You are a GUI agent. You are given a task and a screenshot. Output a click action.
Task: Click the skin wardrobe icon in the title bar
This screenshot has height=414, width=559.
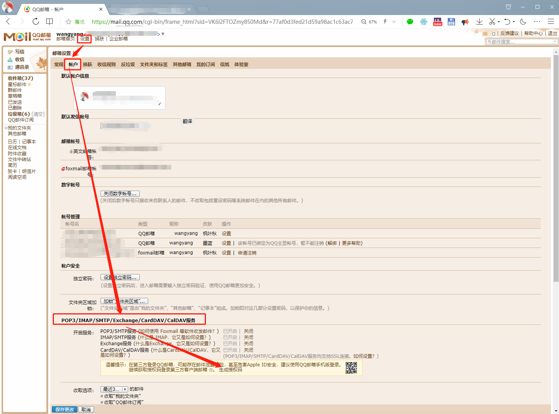tap(508, 7)
